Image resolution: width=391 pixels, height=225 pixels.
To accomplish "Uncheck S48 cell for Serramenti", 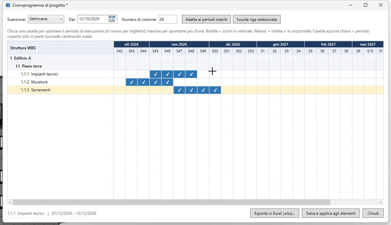I will [191, 90].
